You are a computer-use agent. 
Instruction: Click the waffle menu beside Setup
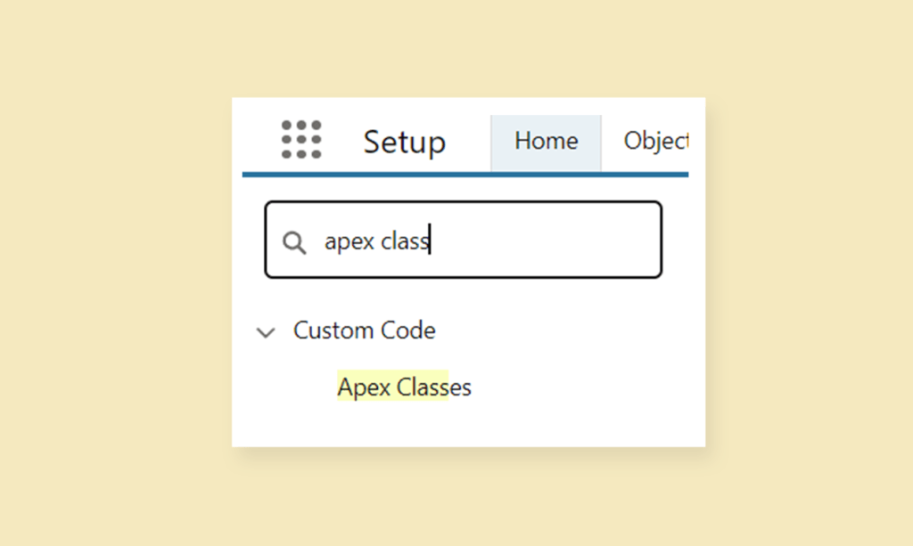pyautogui.click(x=301, y=140)
